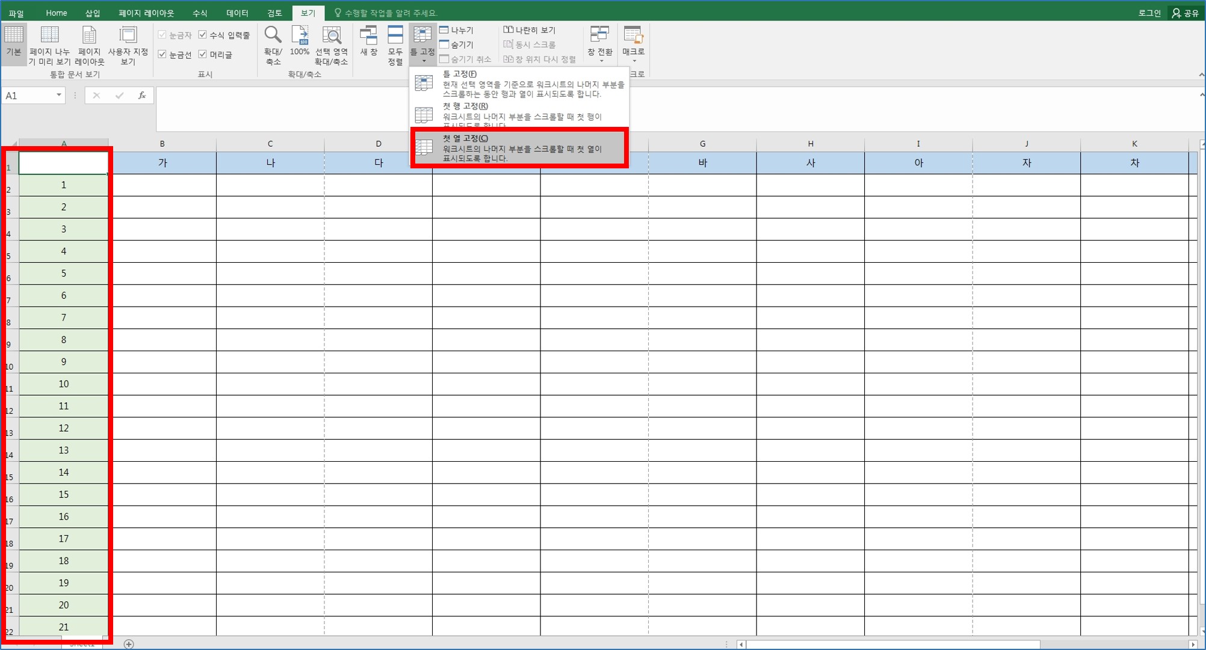Hide the window (숨기기)
This screenshot has width=1206, height=650.
457,44
